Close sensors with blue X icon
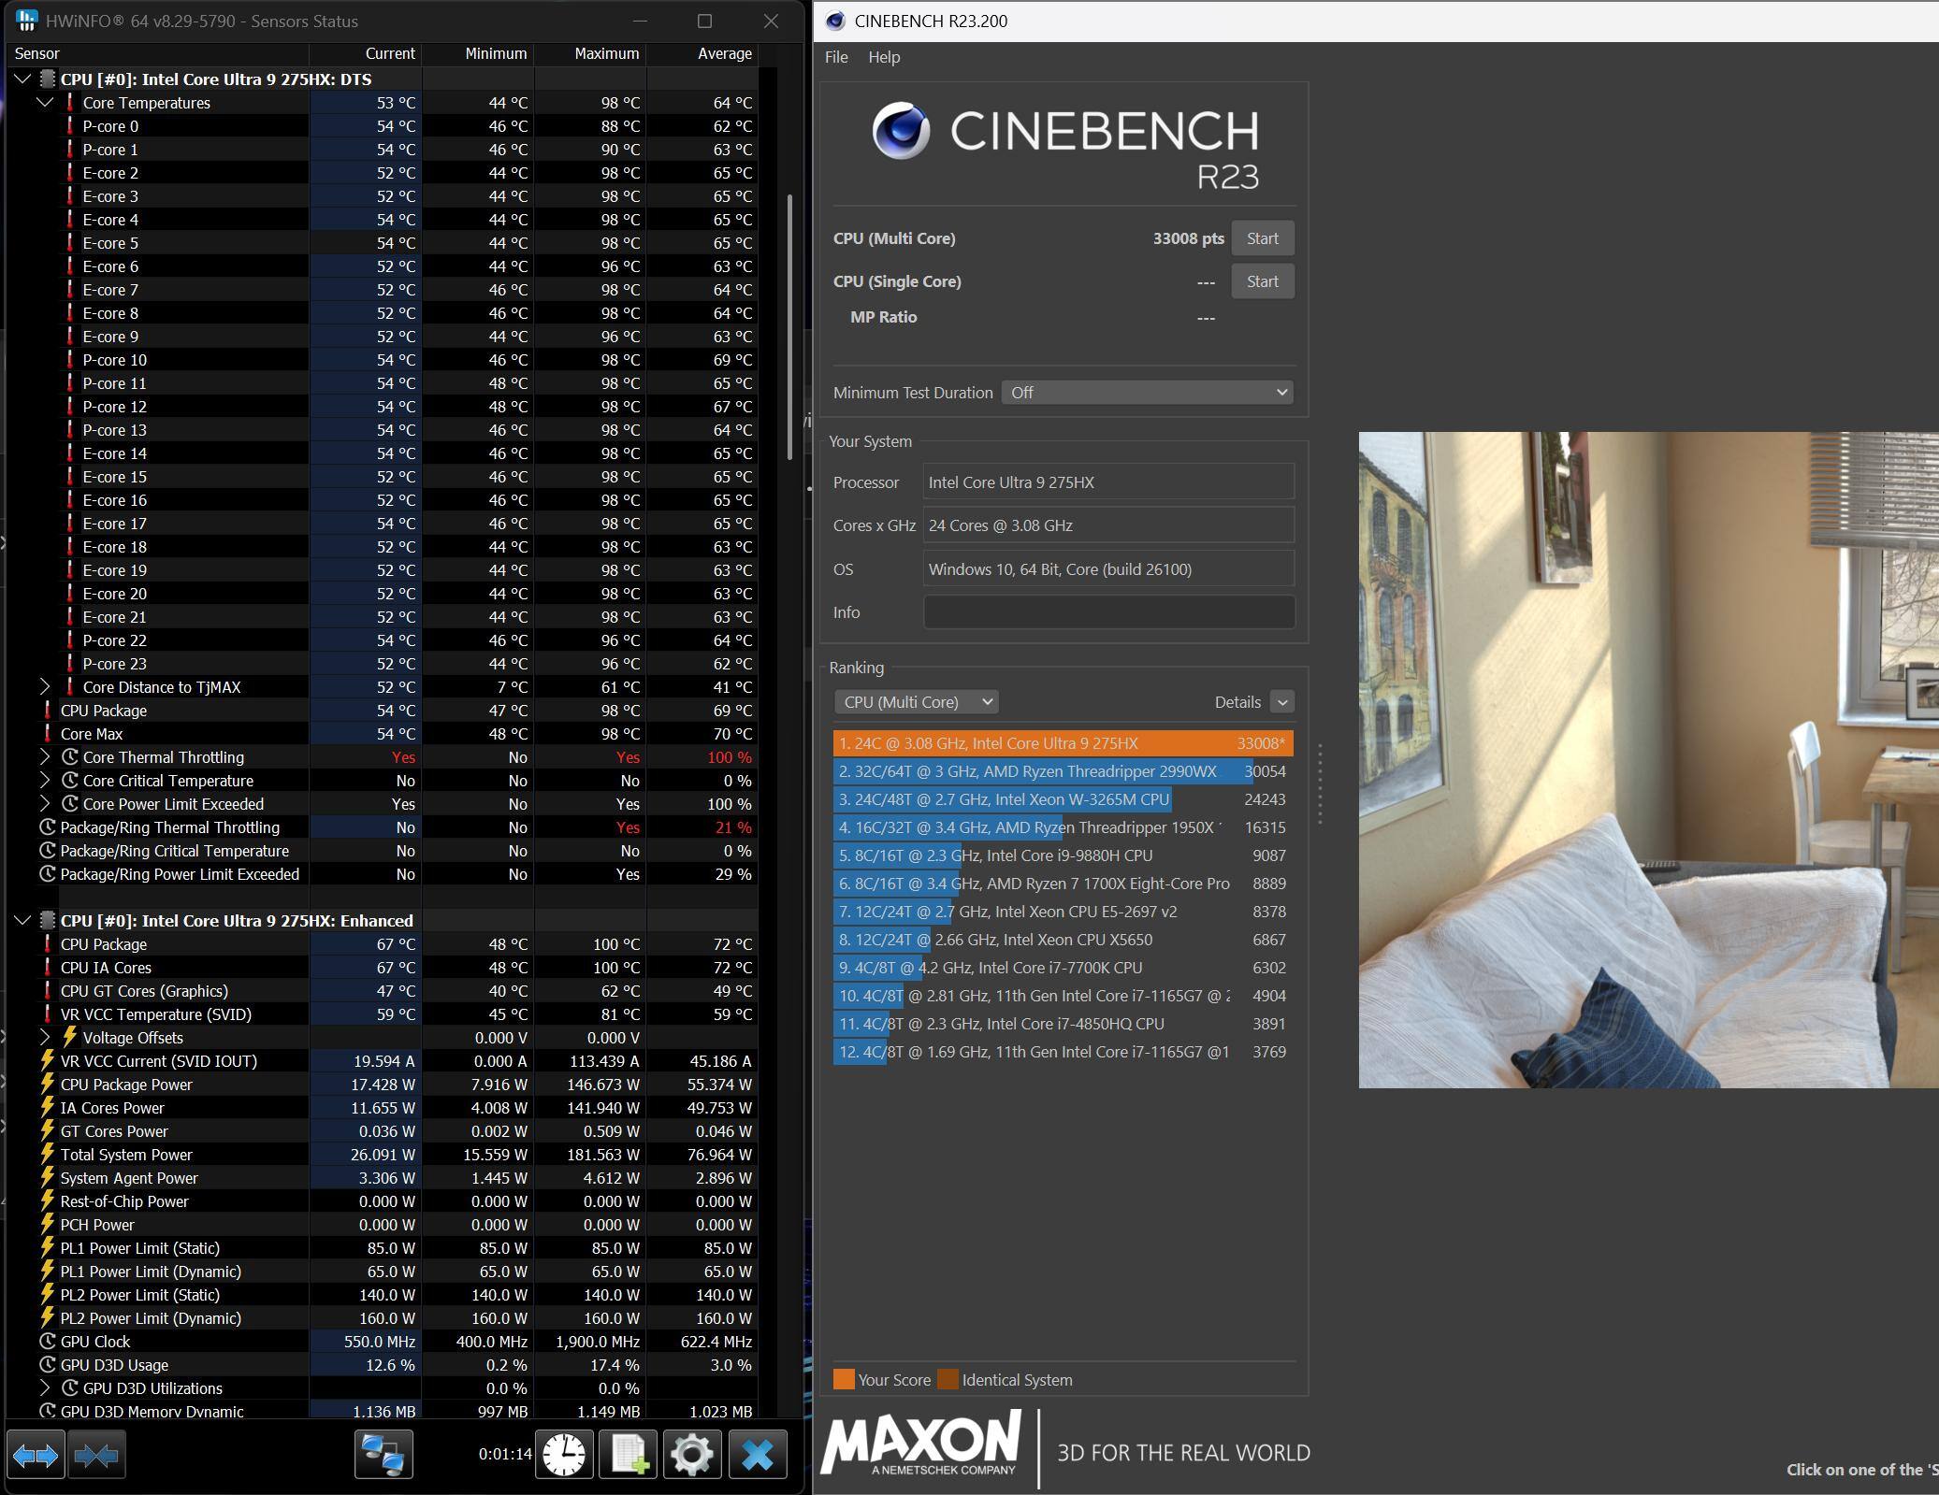1939x1495 pixels. coord(758,1455)
